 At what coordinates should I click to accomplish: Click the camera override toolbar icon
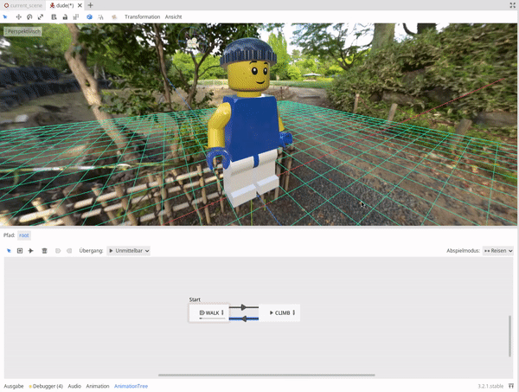114,17
